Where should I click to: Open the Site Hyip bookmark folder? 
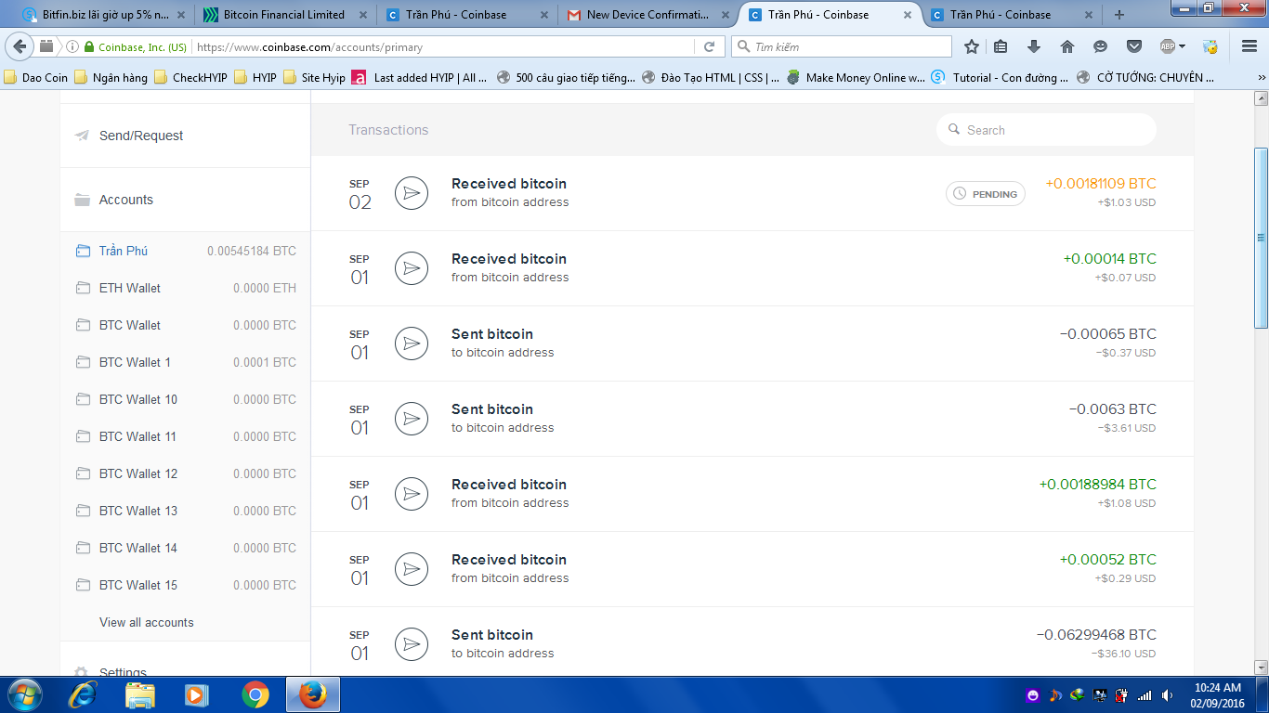coord(314,78)
